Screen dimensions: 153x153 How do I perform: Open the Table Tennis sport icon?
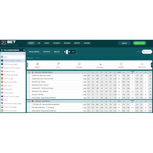coord(142,64)
